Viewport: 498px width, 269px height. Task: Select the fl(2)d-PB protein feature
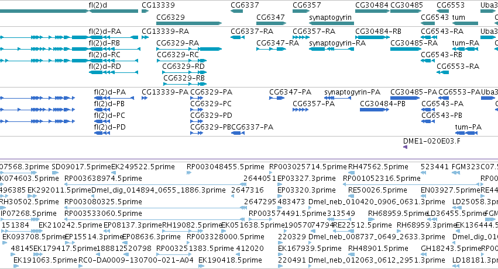pyautogui.click(x=102, y=110)
